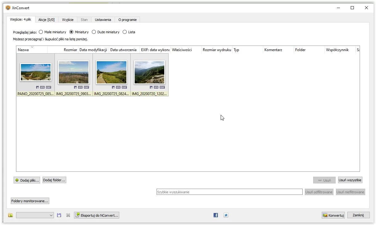Open the Twitter share icon
376x225 pixels.
[x=226, y=215]
